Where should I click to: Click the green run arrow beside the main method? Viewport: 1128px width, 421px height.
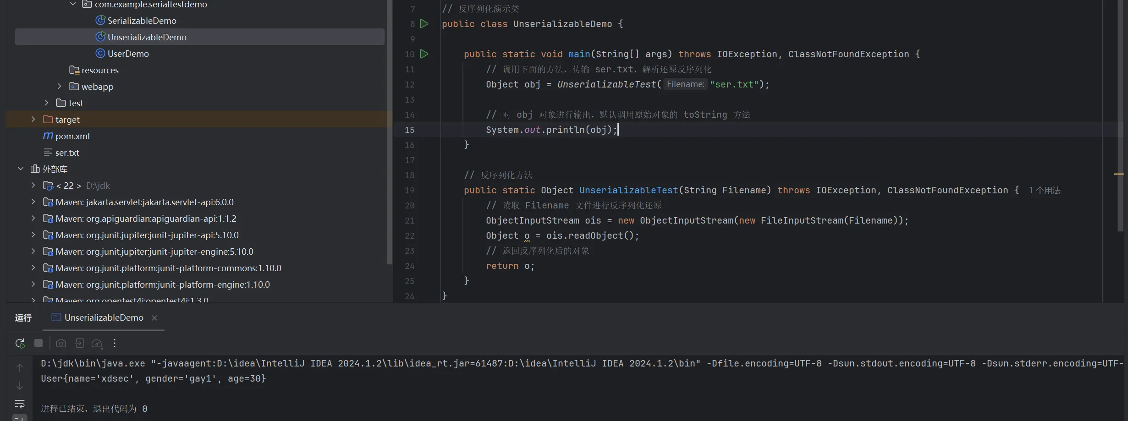(424, 54)
